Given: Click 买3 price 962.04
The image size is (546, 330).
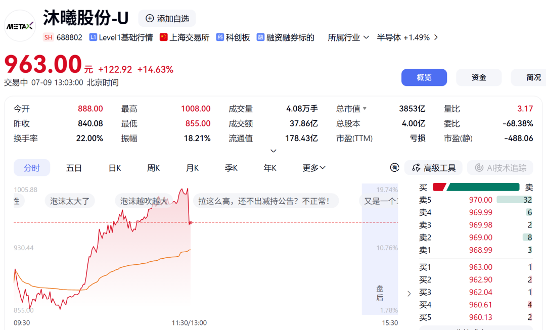Looking at the screenshot, I should coord(481,292).
